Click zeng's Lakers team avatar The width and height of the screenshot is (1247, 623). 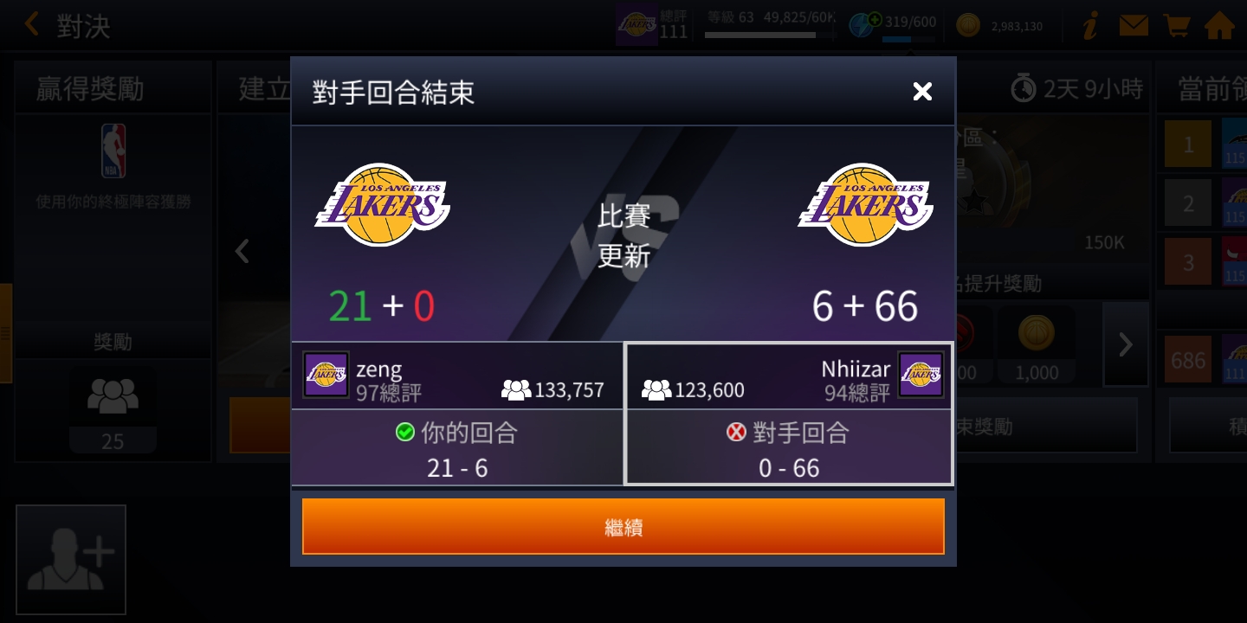pyautogui.click(x=326, y=375)
